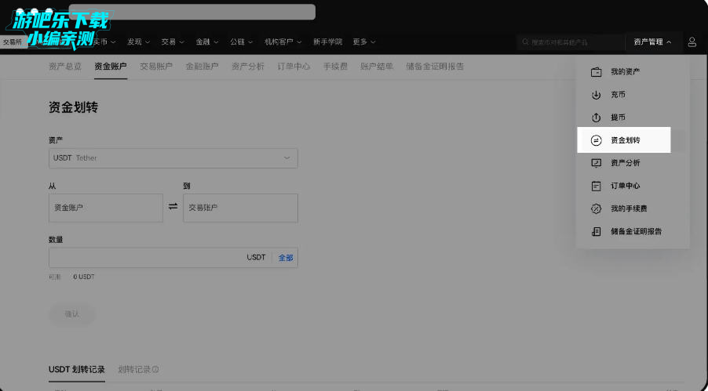
Task: Click the deposit icon next to 充币
Action: coord(596,95)
